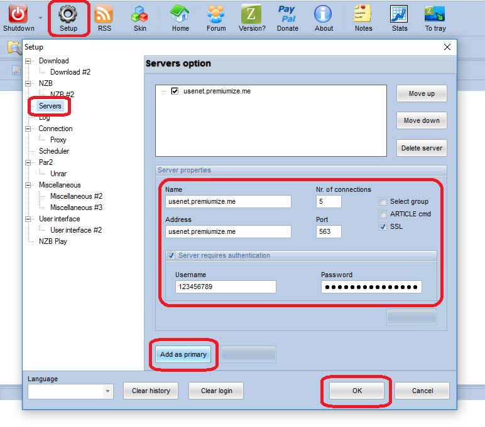Toggle Server requires authentication checkbox
The height and width of the screenshot is (427, 485).
click(x=171, y=256)
